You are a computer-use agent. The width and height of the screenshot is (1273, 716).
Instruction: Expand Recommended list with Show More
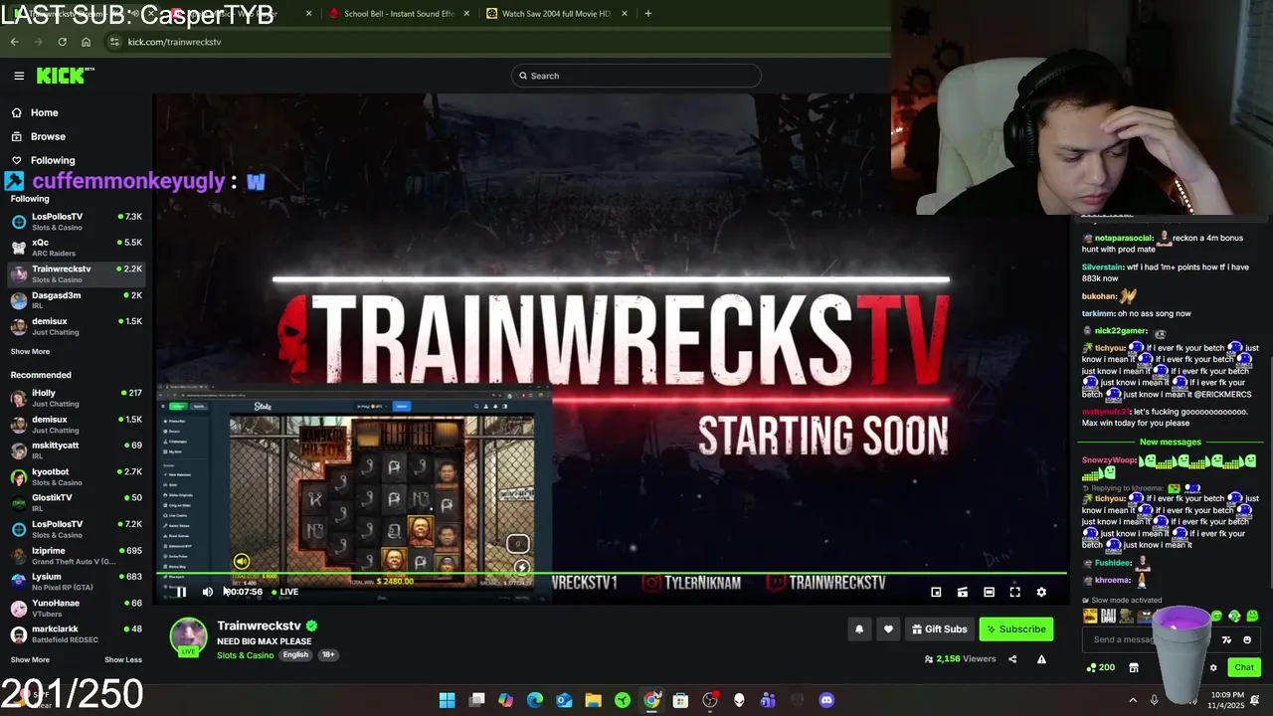click(30, 659)
